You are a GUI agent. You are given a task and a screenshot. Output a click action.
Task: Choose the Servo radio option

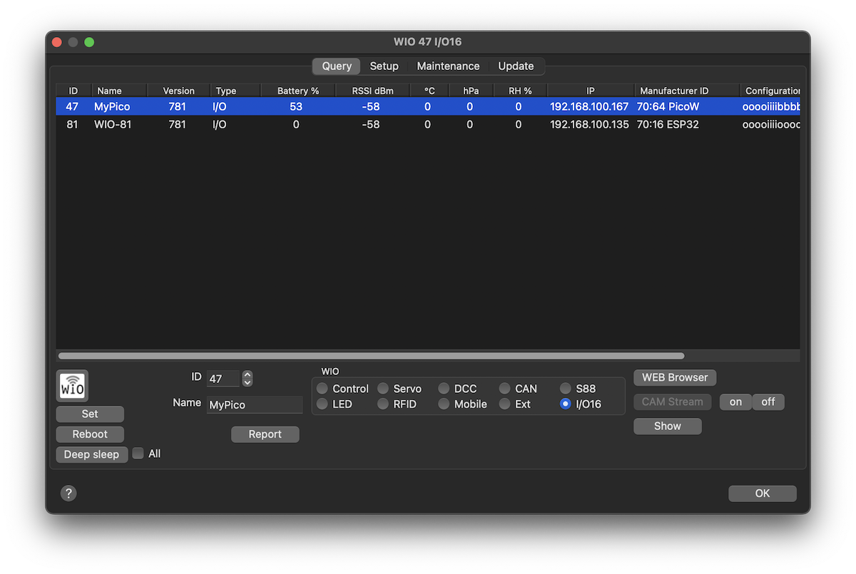(x=384, y=389)
